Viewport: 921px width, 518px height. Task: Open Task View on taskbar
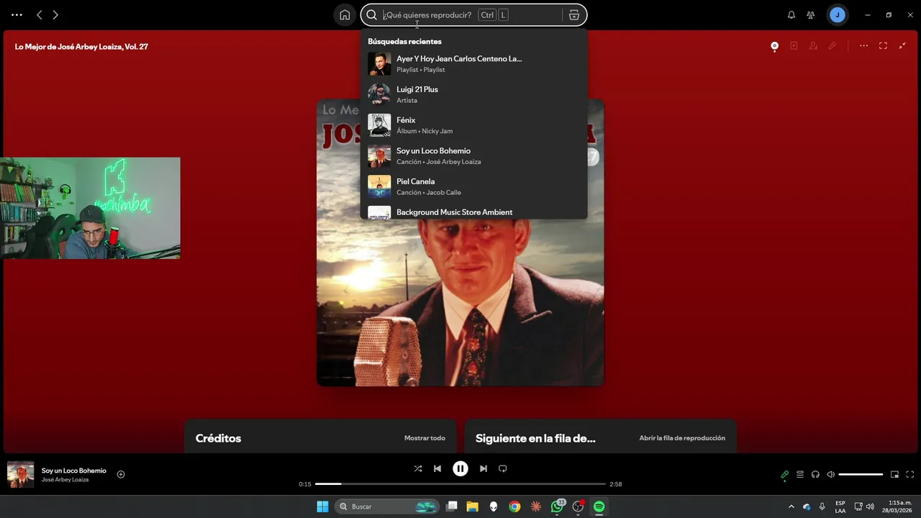click(452, 506)
